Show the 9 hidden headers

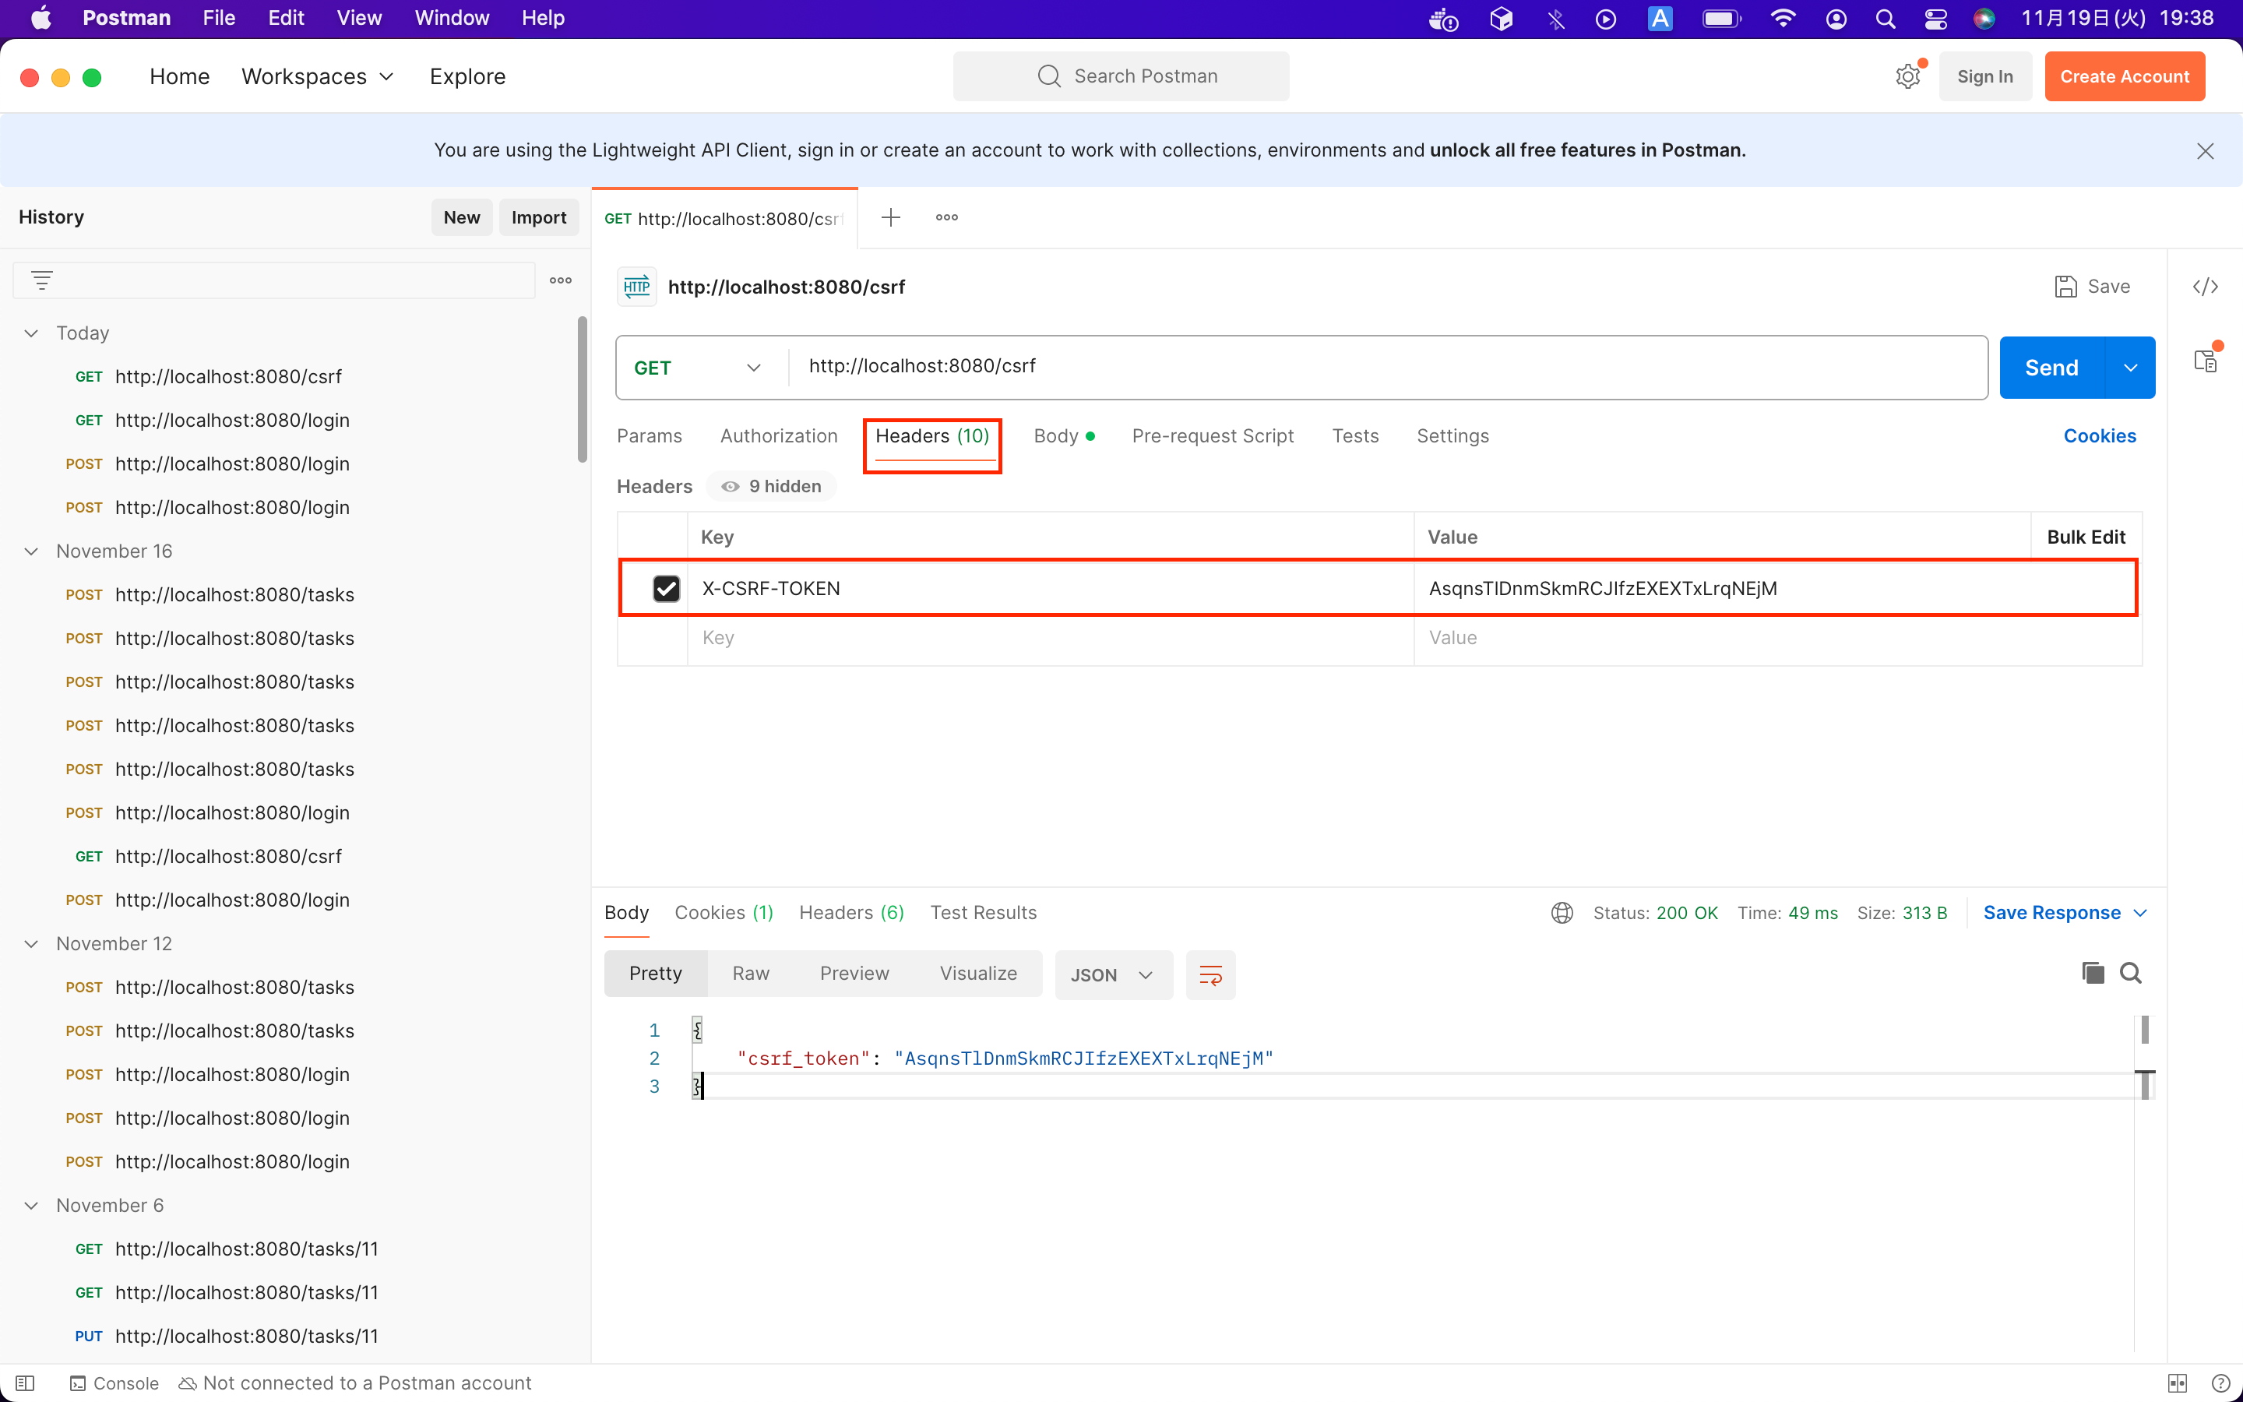pos(771,486)
